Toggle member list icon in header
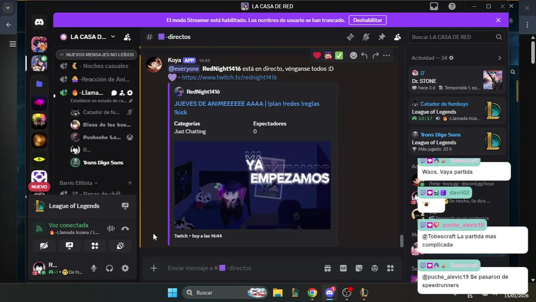 click(397, 37)
